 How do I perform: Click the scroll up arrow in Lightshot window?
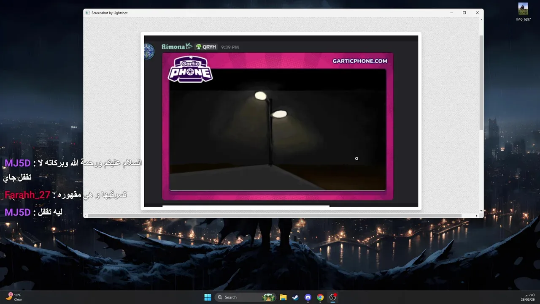pyautogui.click(x=481, y=20)
